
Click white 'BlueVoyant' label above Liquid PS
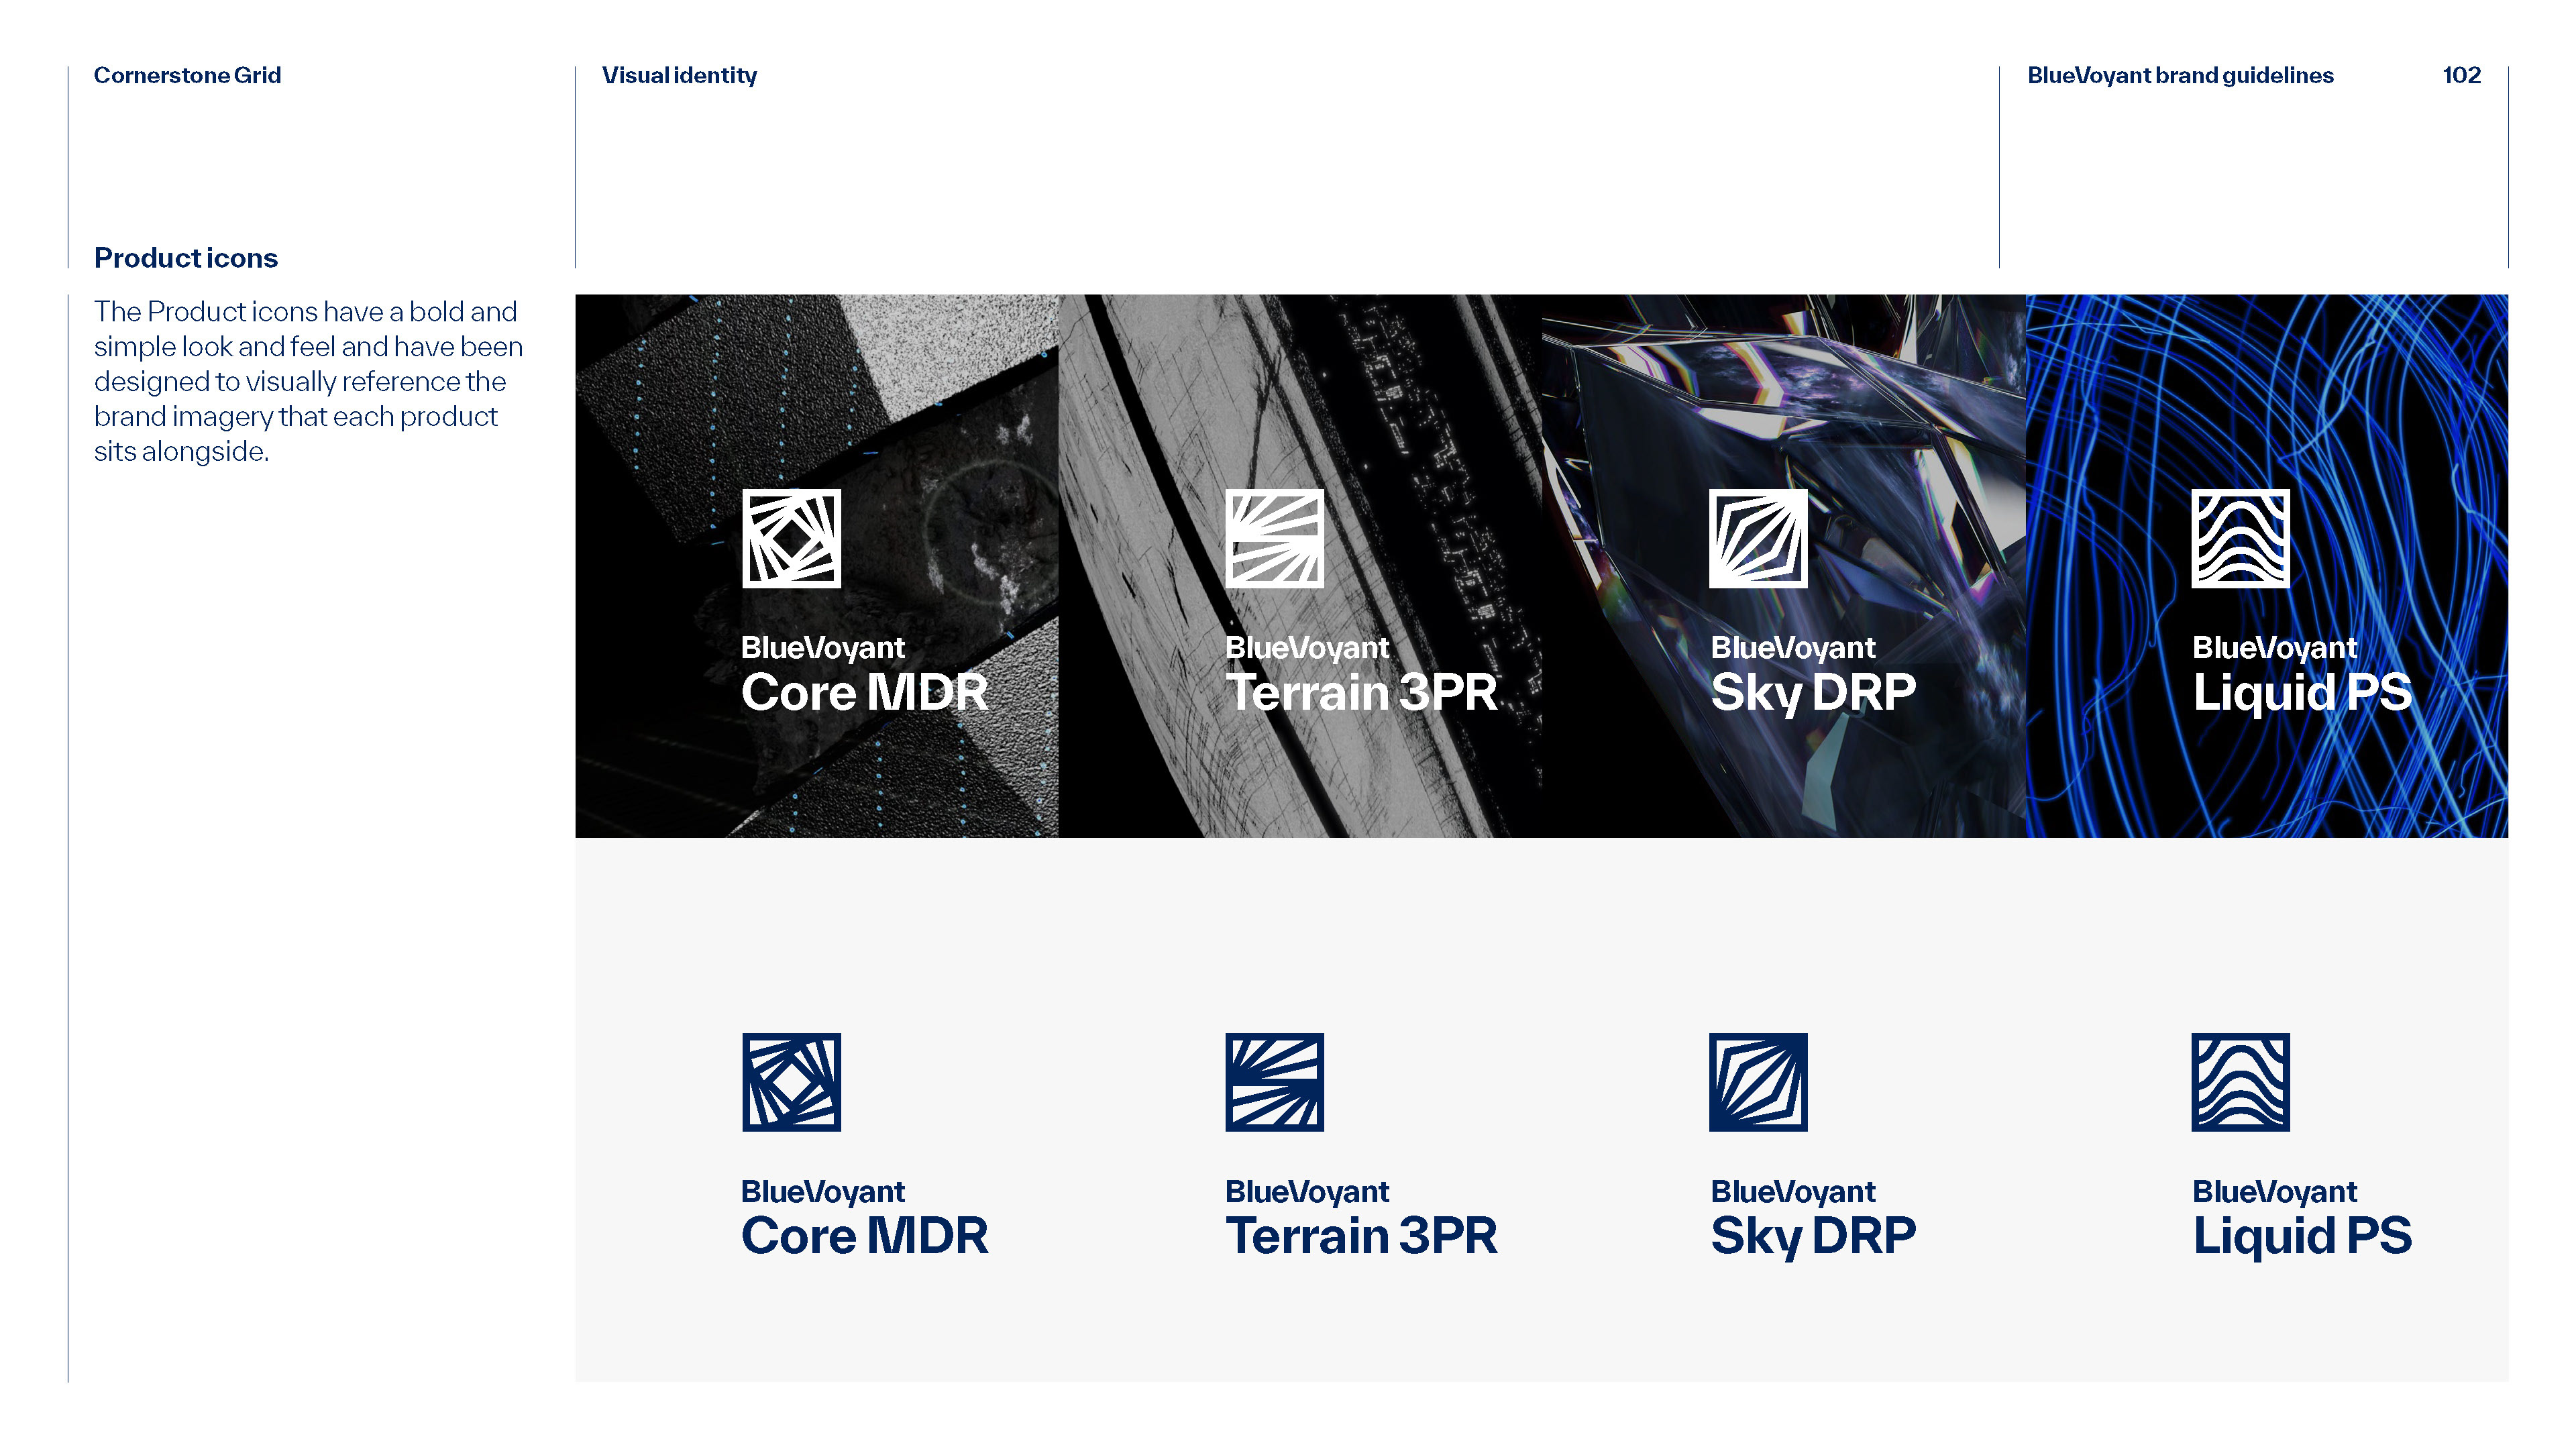click(2274, 648)
